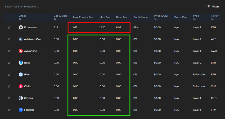
Task: Click the Base chain logo icon
Action: click(21, 63)
